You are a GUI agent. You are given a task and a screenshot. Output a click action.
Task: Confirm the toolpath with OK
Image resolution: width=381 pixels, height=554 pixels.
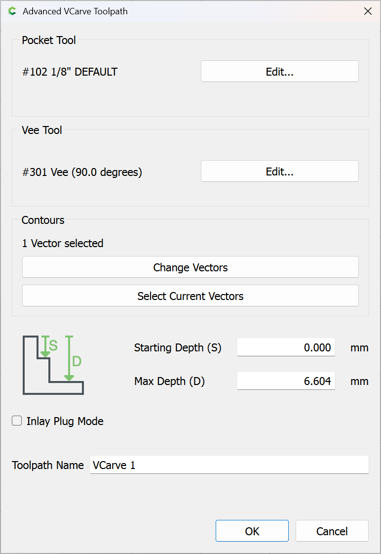(x=252, y=531)
